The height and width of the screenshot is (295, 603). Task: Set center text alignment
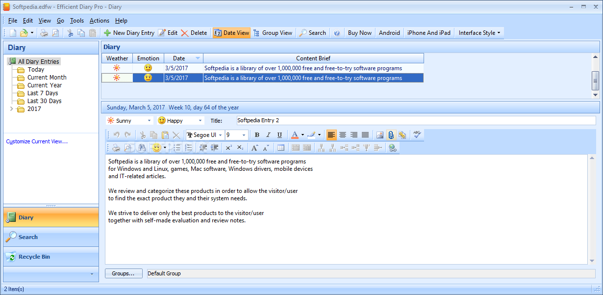pyautogui.click(x=343, y=135)
